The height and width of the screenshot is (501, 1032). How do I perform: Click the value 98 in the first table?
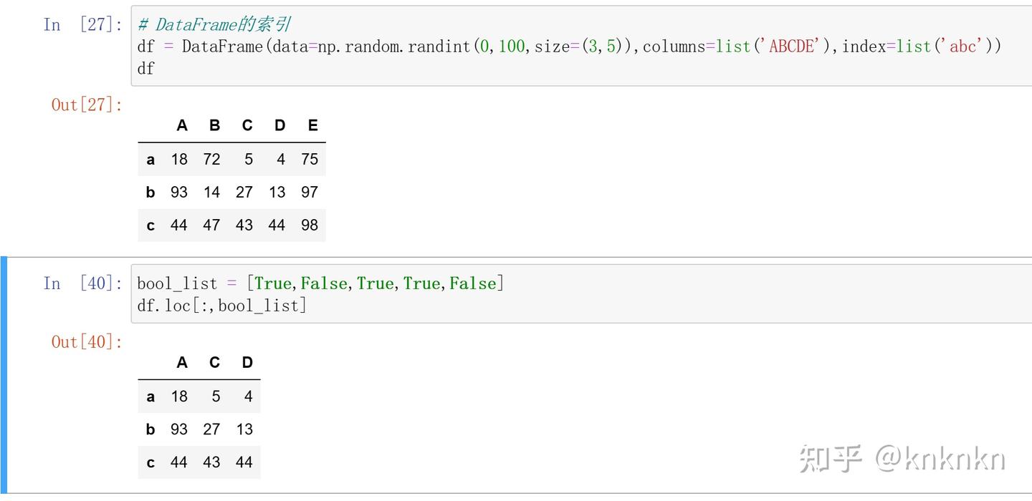point(310,225)
